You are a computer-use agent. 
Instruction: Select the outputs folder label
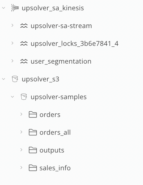pos(52,150)
